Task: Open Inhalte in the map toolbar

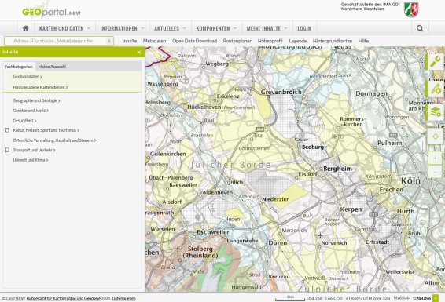Action: tap(130, 41)
